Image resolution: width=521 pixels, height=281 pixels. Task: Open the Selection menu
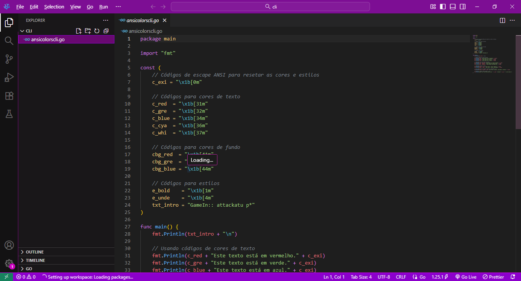(x=54, y=7)
